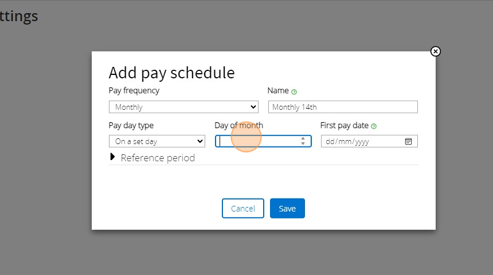Image resolution: width=493 pixels, height=275 pixels.
Task: Decrease Day of month with down arrow
Action: pyautogui.click(x=303, y=144)
